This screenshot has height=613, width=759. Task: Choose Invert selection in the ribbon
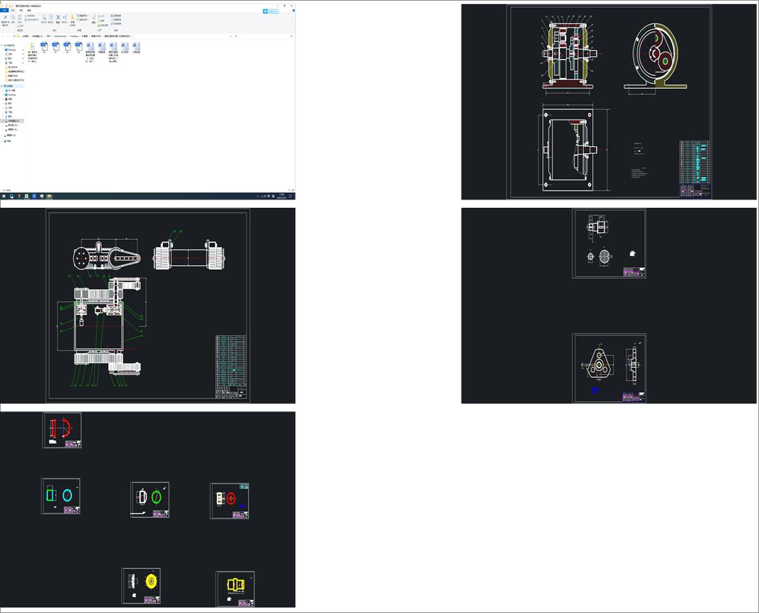pos(116,24)
